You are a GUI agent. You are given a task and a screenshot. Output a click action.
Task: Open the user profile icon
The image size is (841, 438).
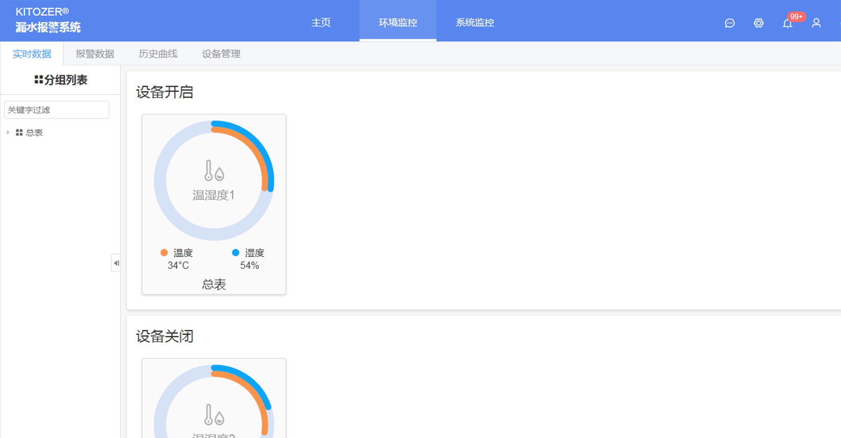pyautogui.click(x=816, y=23)
